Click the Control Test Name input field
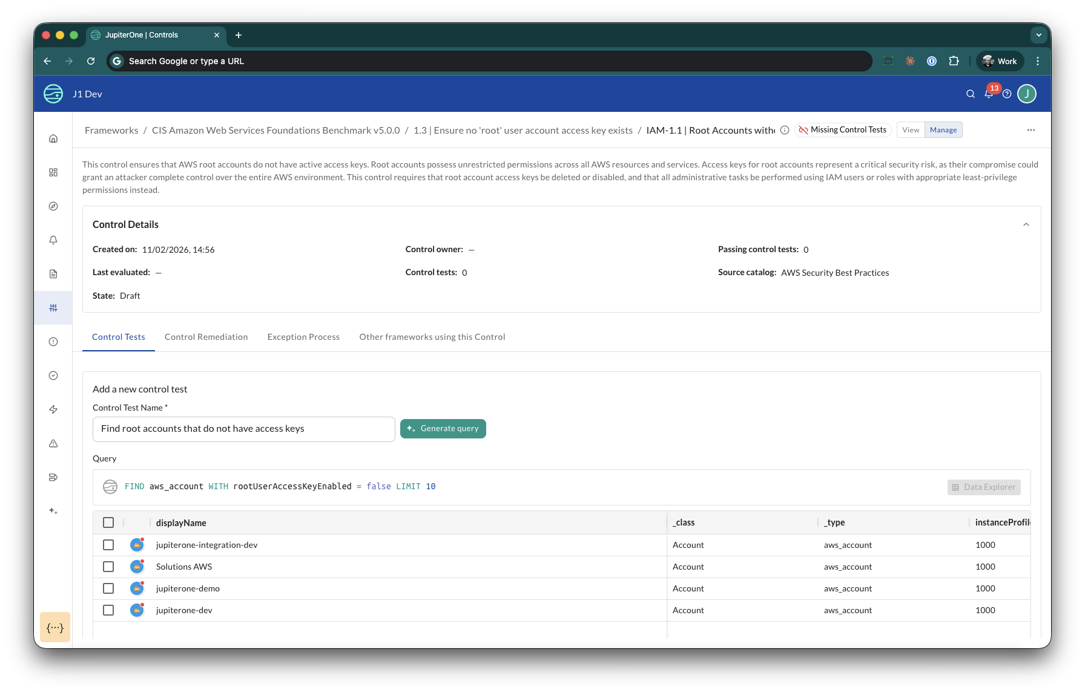The height and width of the screenshot is (693, 1085). [243, 429]
